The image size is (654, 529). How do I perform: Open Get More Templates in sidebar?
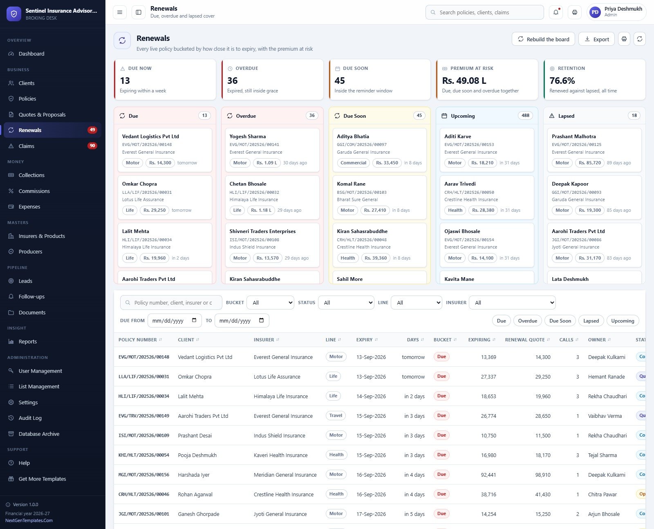click(x=52, y=479)
